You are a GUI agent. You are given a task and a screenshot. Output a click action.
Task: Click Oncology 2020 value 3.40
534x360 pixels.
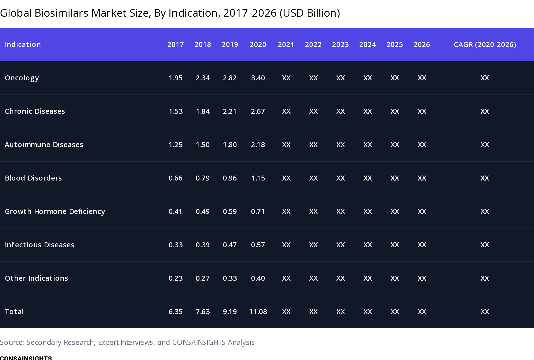pos(258,78)
